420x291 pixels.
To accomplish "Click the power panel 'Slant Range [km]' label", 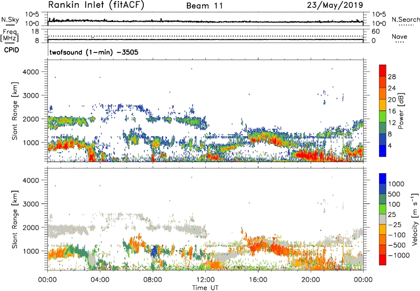I will coord(15,111).
